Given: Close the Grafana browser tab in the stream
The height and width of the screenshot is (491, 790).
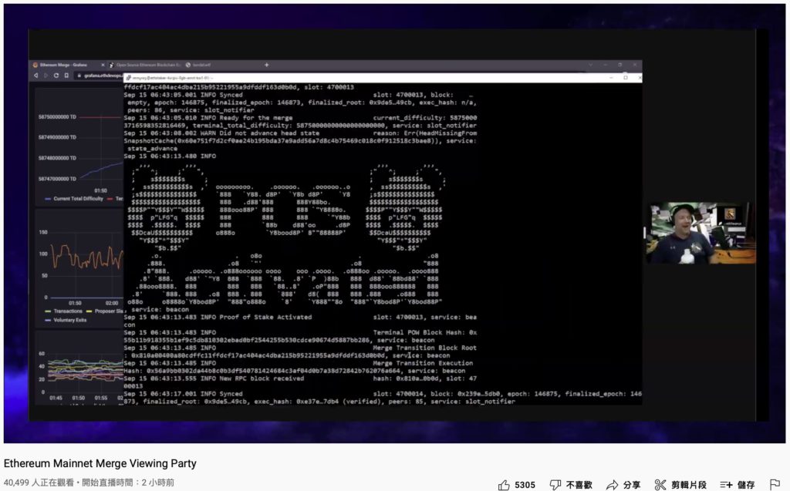Looking at the screenshot, I should point(103,65).
